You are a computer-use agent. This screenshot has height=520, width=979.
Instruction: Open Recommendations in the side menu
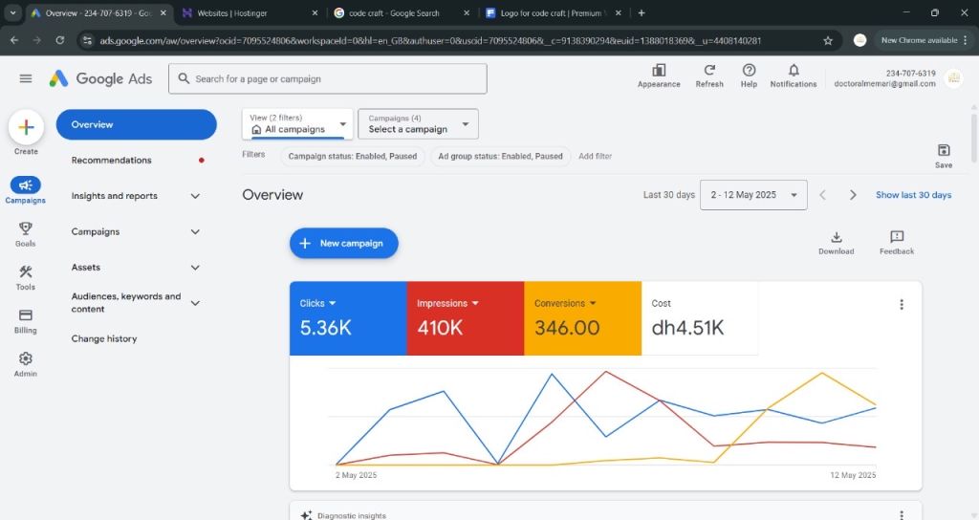point(112,161)
